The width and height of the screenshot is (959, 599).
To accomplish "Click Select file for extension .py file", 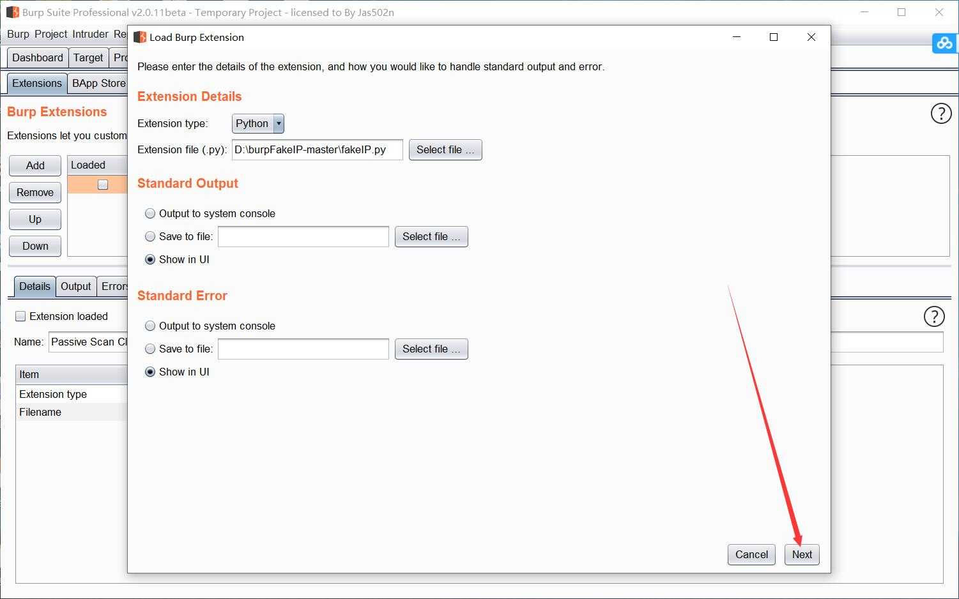I will pyautogui.click(x=445, y=149).
